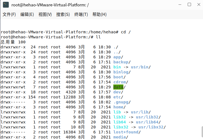
Task: Click the 'usr/lib64/' link target
Action: click(x=148, y=122)
